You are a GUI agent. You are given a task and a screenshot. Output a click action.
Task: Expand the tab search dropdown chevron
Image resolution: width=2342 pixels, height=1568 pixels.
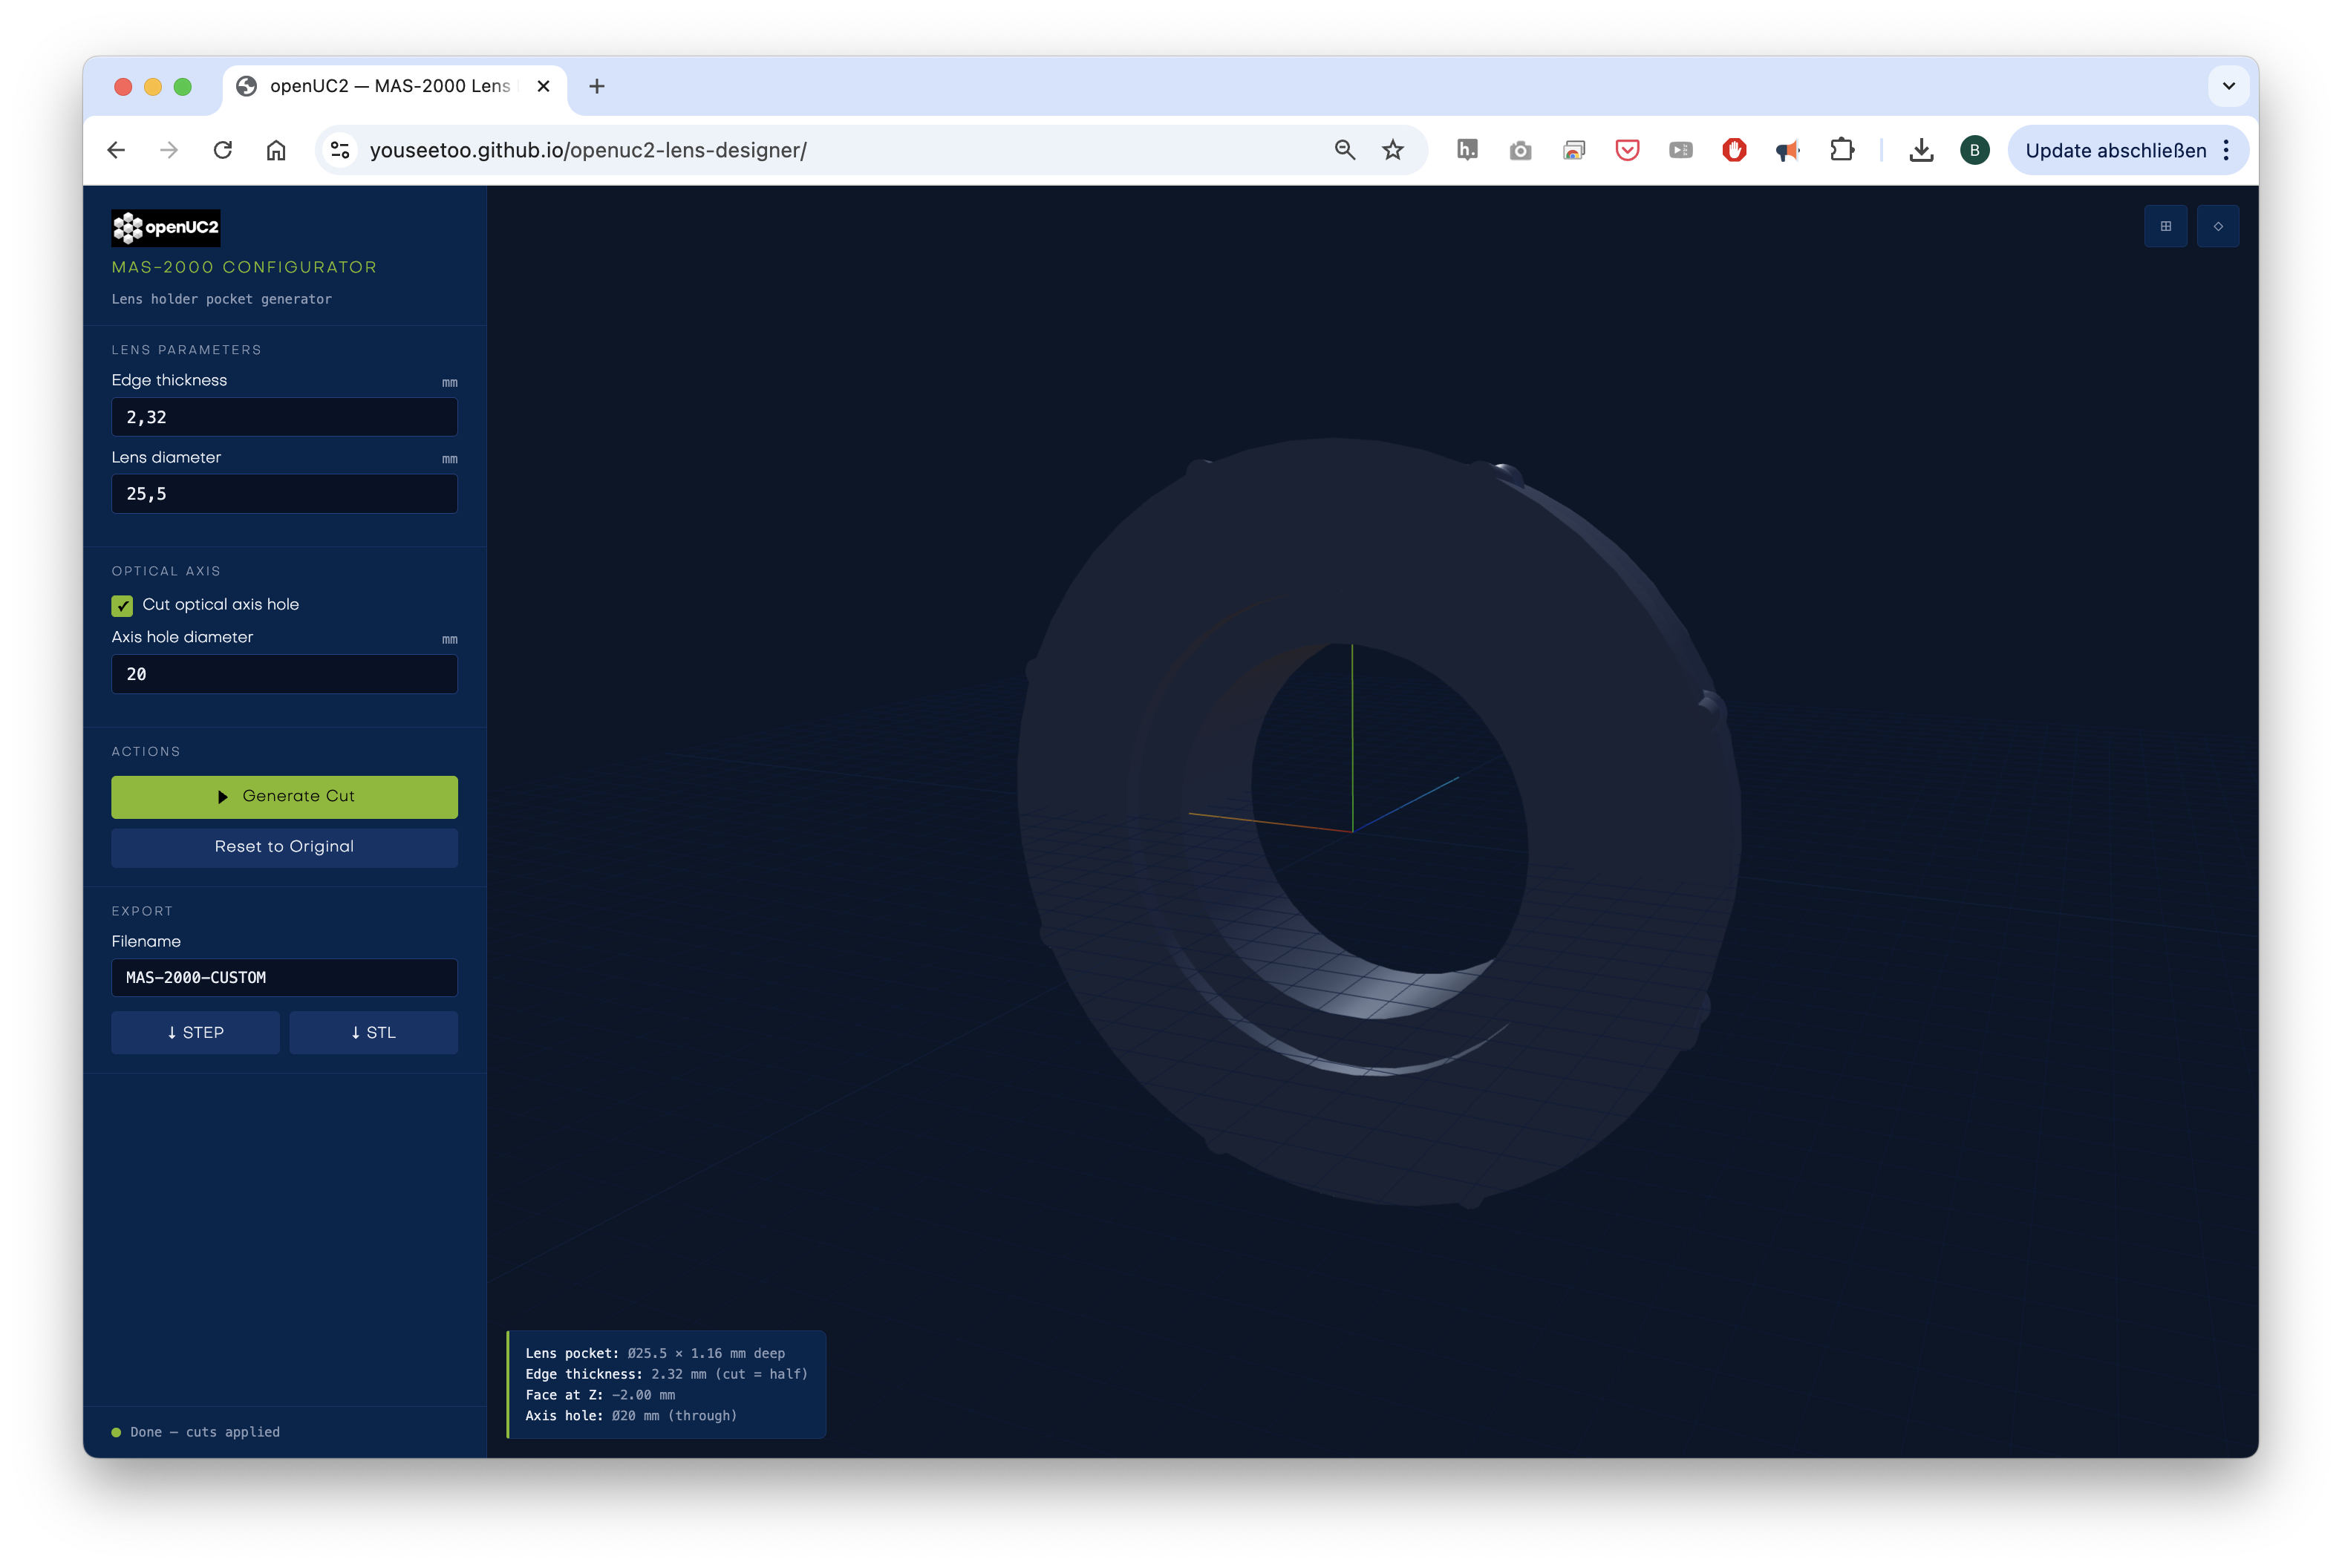pyautogui.click(x=2228, y=86)
